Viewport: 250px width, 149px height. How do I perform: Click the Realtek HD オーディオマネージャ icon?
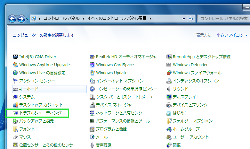(92, 57)
